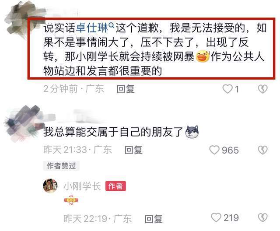
Task: Open 小刚学长's profile avatar
Action: point(50,186)
